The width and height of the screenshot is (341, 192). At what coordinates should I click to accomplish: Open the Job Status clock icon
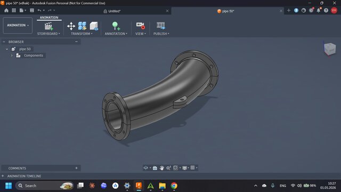click(x=311, y=10)
